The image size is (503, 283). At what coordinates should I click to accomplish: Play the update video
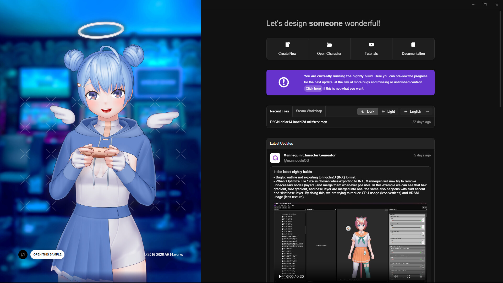(x=280, y=276)
